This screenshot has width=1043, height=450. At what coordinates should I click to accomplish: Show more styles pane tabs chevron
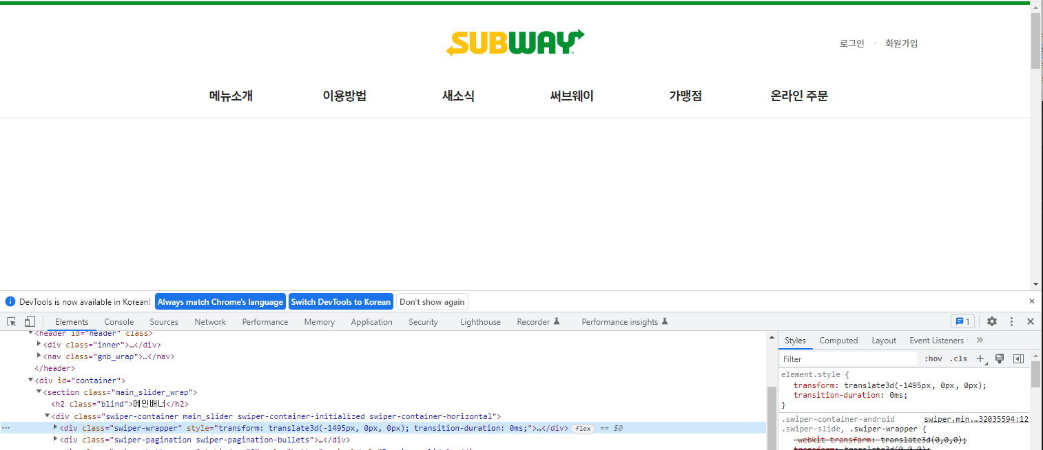click(x=980, y=340)
